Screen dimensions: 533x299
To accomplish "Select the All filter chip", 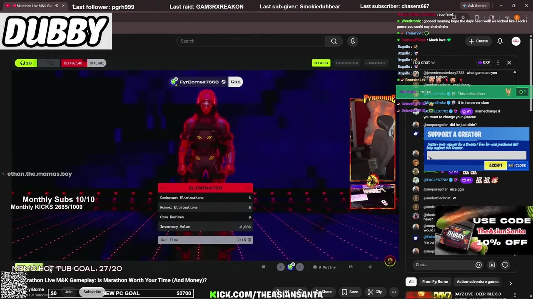I will point(411,282).
